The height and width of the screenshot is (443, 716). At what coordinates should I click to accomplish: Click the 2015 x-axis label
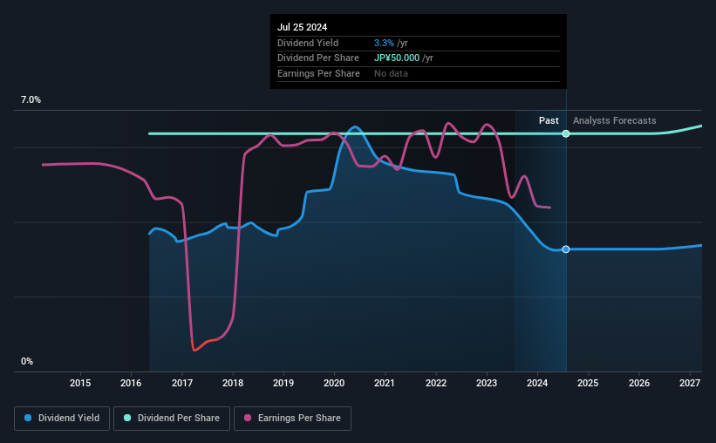coord(80,383)
